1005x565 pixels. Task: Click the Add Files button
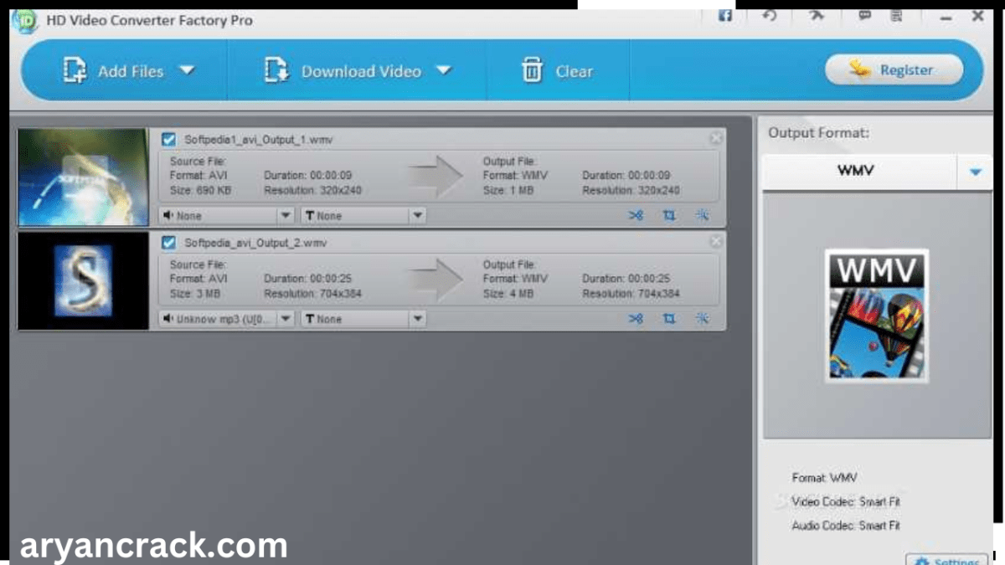113,71
